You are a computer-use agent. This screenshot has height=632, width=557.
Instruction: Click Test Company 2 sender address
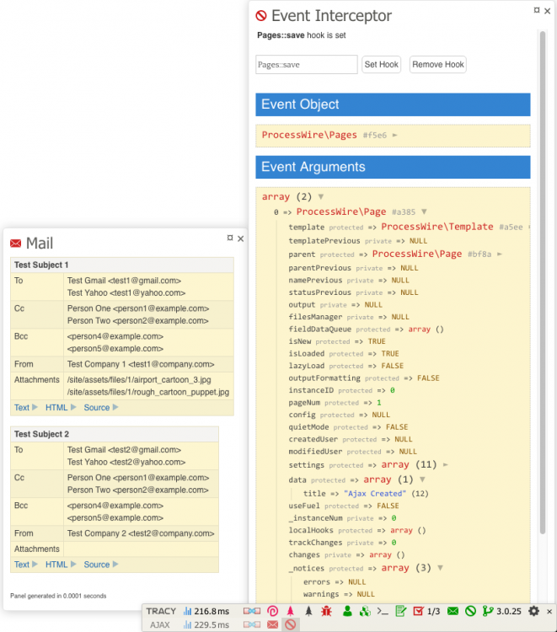pos(141,533)
